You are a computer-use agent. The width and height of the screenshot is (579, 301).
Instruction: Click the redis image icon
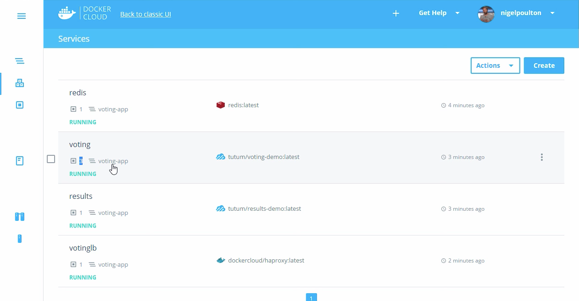[x=221, y=105]
